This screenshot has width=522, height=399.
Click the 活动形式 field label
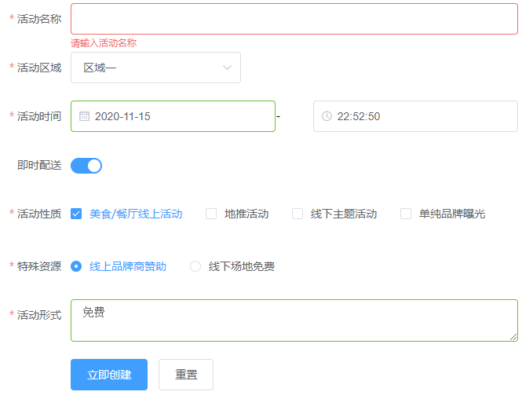(x=39, y=315)
